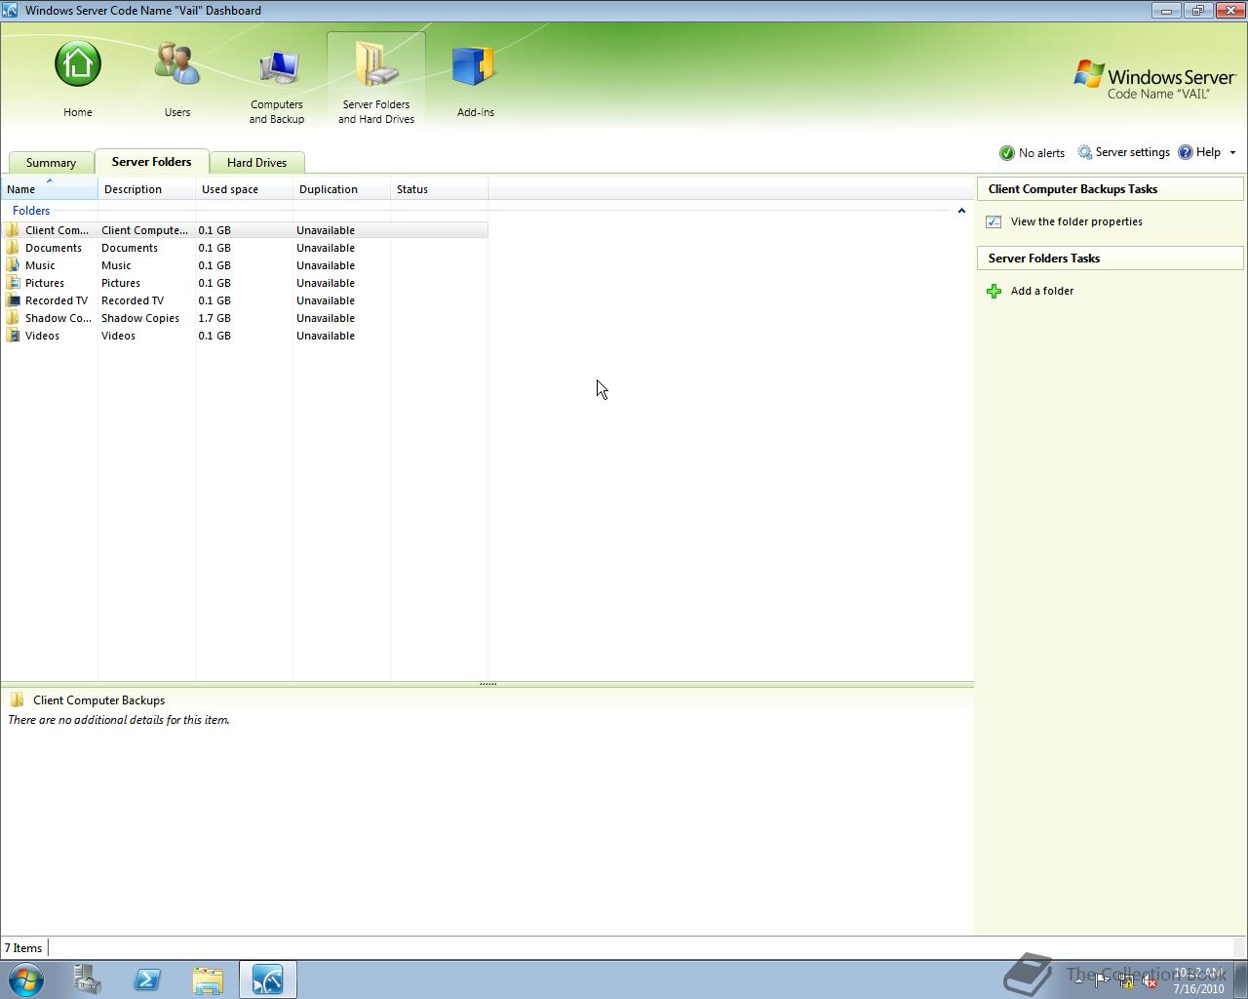The height and width of the screenshot is (999, 1248).
Task: Collapse the Folders group
Action: (961, 211)
